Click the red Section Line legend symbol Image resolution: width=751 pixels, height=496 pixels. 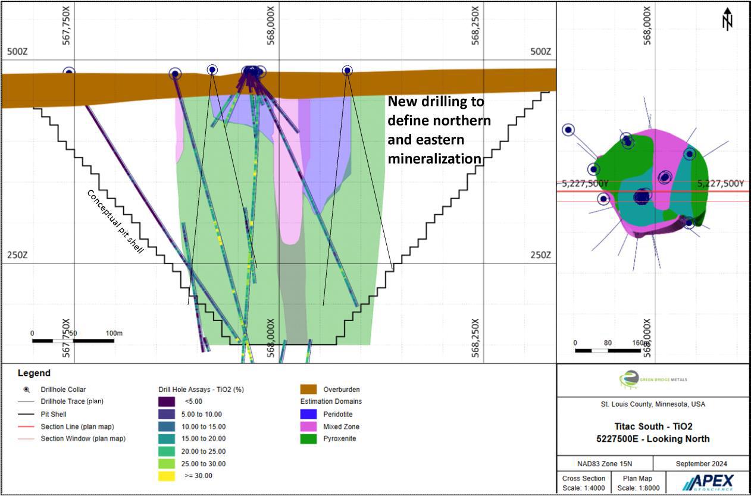coord(26,426)
